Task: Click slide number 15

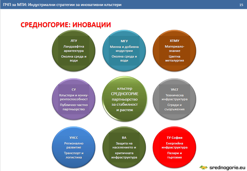Action: [241, 5]
